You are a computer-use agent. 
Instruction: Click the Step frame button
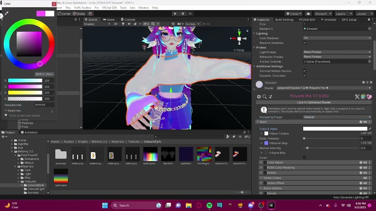pos(190,13)
